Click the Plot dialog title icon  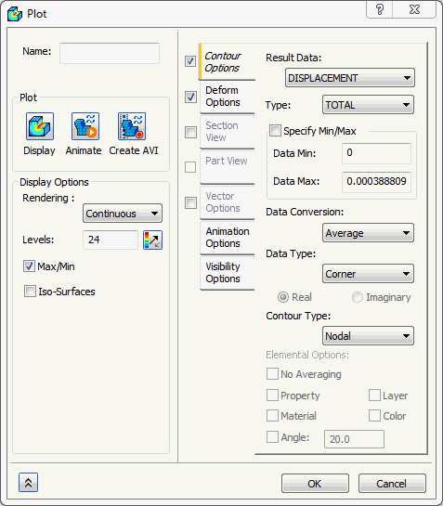15,14
